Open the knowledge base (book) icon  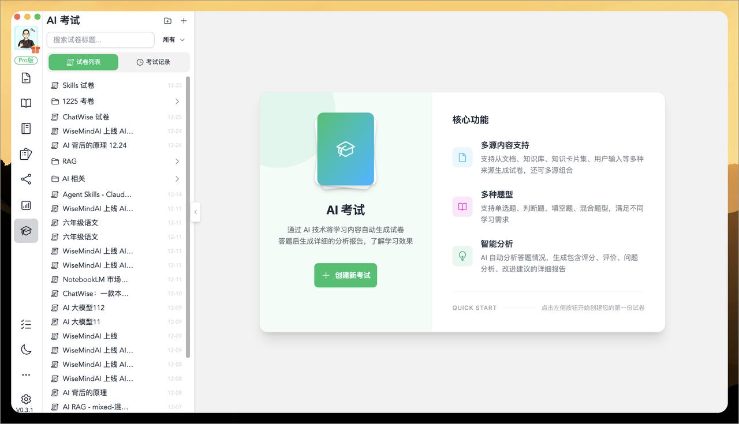[x=25, y=103]
